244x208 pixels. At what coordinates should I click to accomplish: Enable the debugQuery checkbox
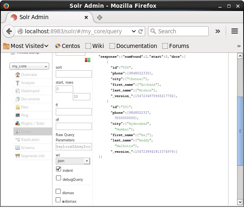click(x=59, y=178)
